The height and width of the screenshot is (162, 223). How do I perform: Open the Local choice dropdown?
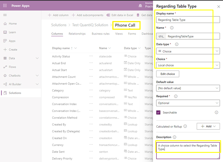[188, 65]
